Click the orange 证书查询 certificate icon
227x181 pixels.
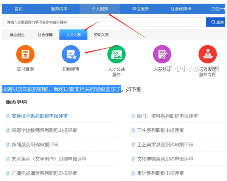[x=25, y=55]
